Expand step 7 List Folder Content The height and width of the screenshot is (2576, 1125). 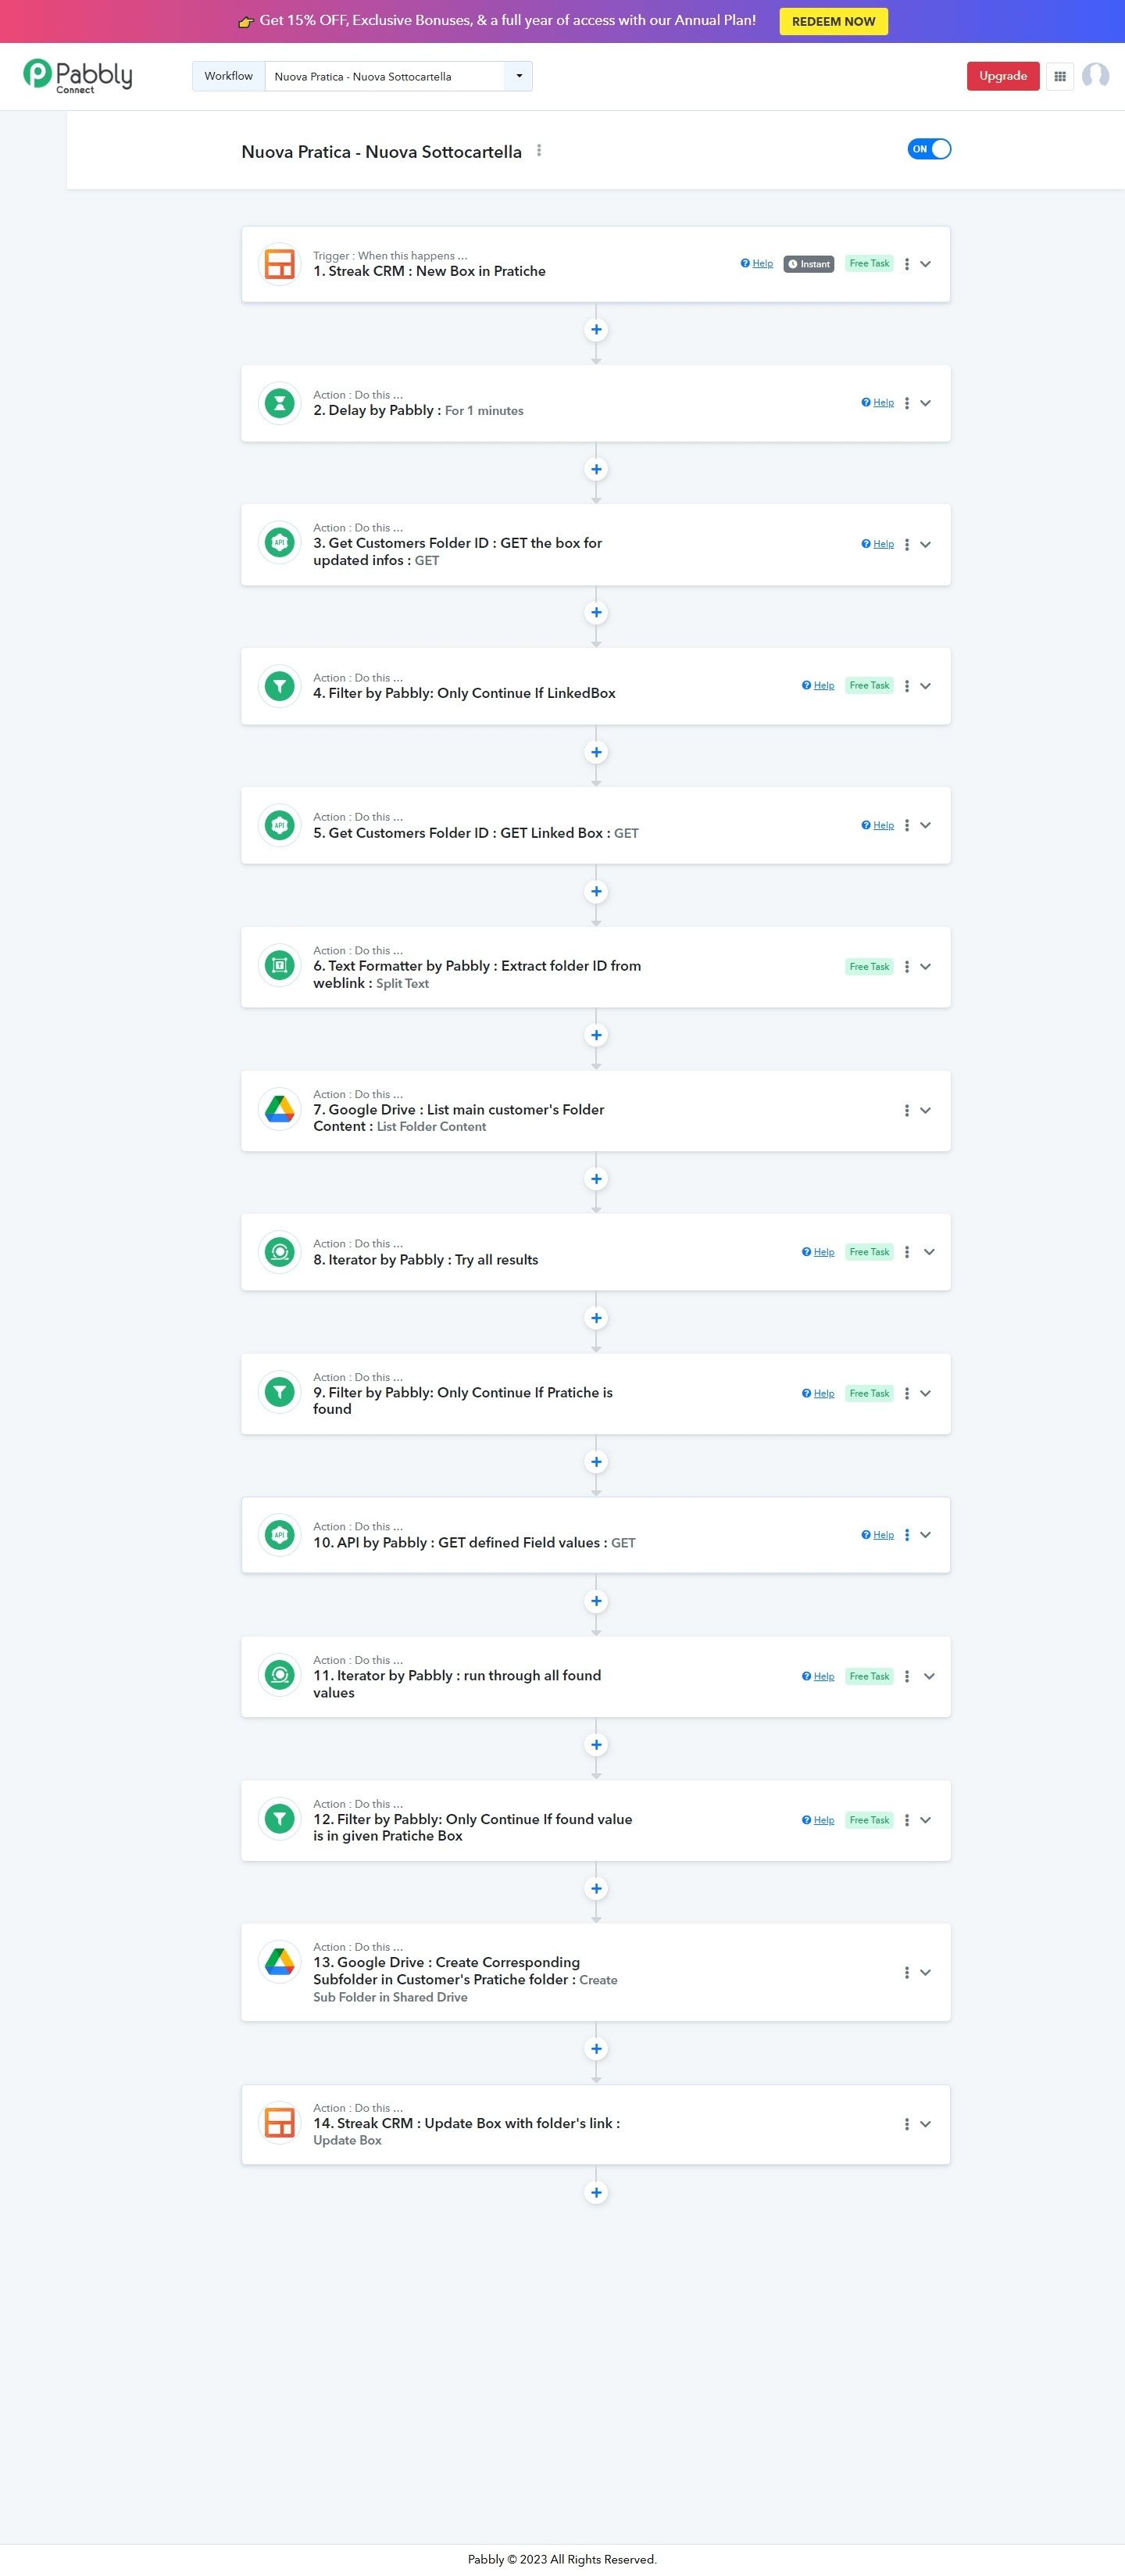[926, 1111]
